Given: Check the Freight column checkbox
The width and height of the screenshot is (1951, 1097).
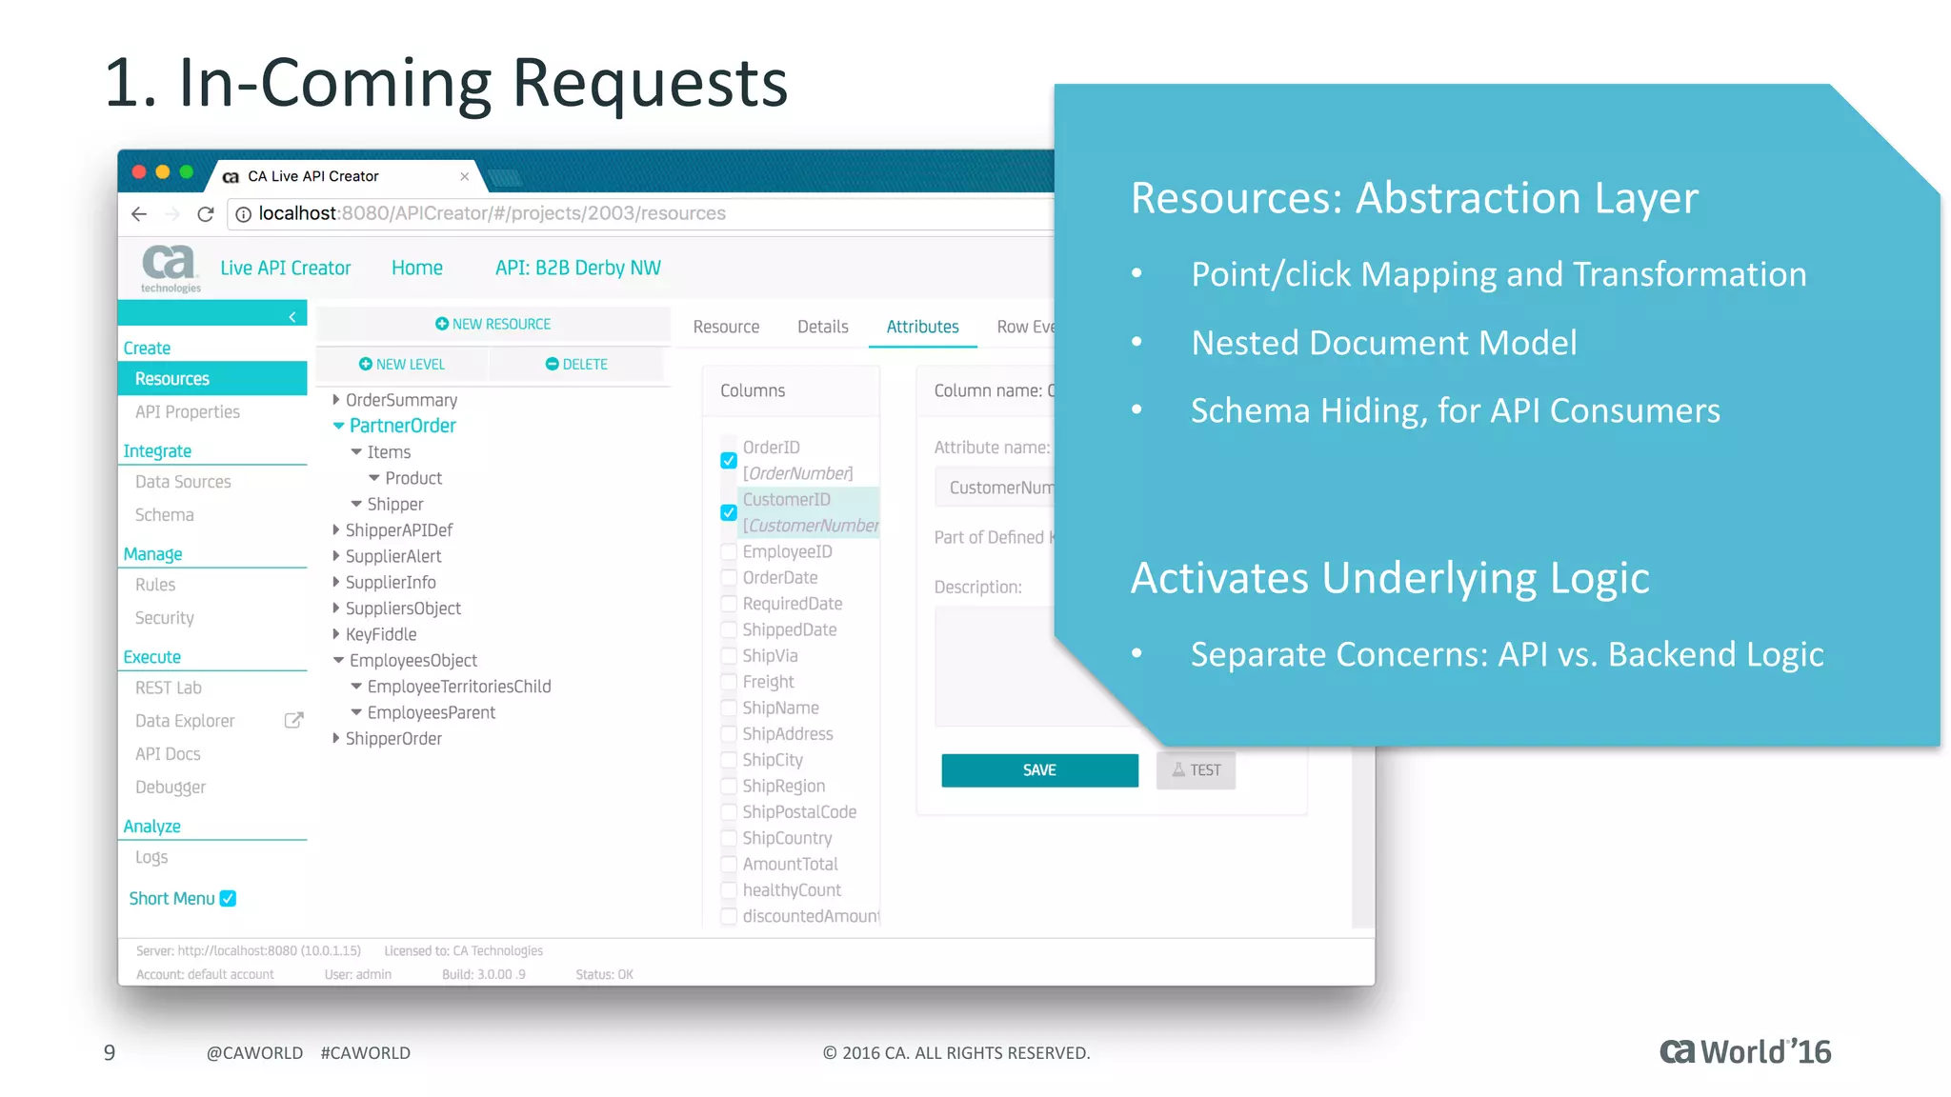Looking at the screenshot, I should [x=729, y=682].
